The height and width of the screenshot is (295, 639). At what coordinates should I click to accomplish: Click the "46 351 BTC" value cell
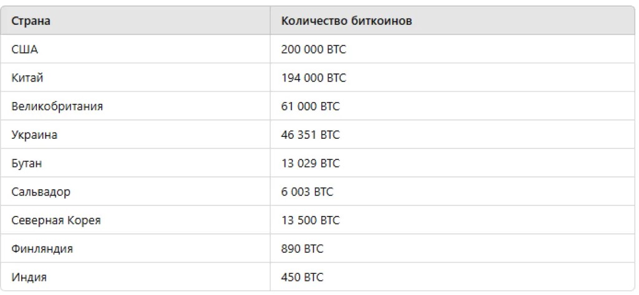pos(311,135)
